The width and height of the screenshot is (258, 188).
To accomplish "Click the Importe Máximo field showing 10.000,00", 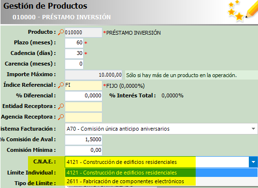I will point(93,75).
